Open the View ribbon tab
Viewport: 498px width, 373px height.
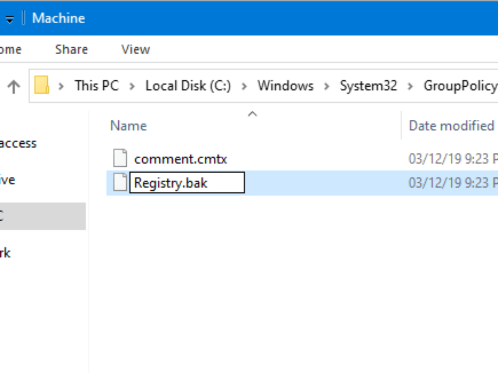point(135,50)
